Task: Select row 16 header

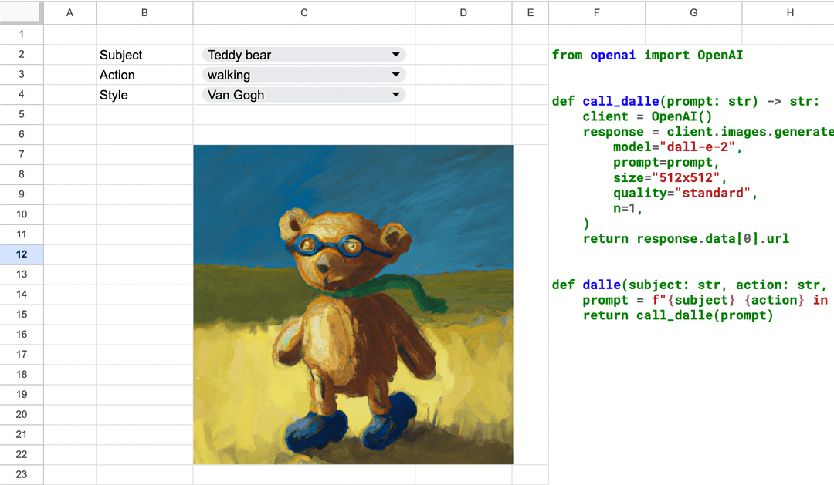Action: tap(22, 334)
